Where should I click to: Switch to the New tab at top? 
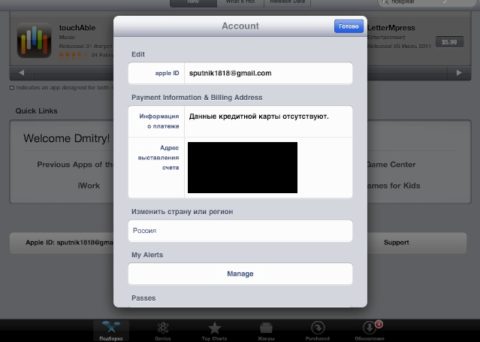pyautogui.click(x=192, y=4)
